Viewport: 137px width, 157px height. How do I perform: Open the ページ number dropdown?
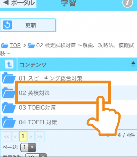pos(28,148)
